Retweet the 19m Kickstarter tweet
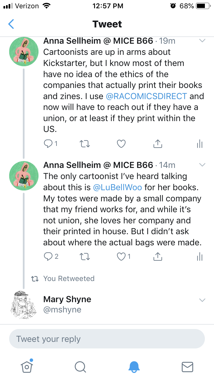 [84, 144]
